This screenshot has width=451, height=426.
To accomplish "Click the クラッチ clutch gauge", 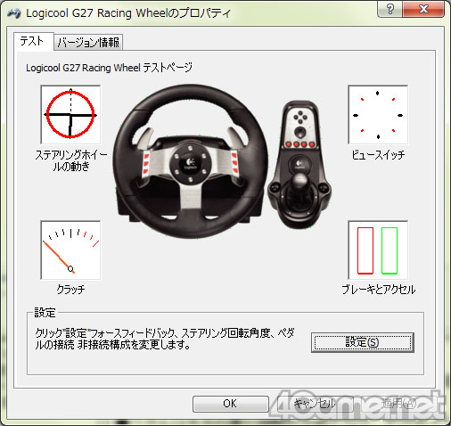I will pos(70,250).
